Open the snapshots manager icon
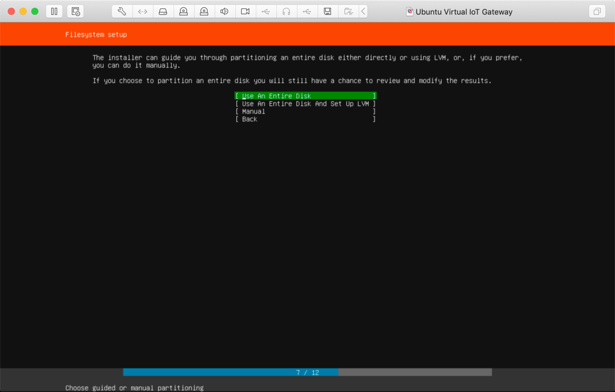 (x=75, y=11)
